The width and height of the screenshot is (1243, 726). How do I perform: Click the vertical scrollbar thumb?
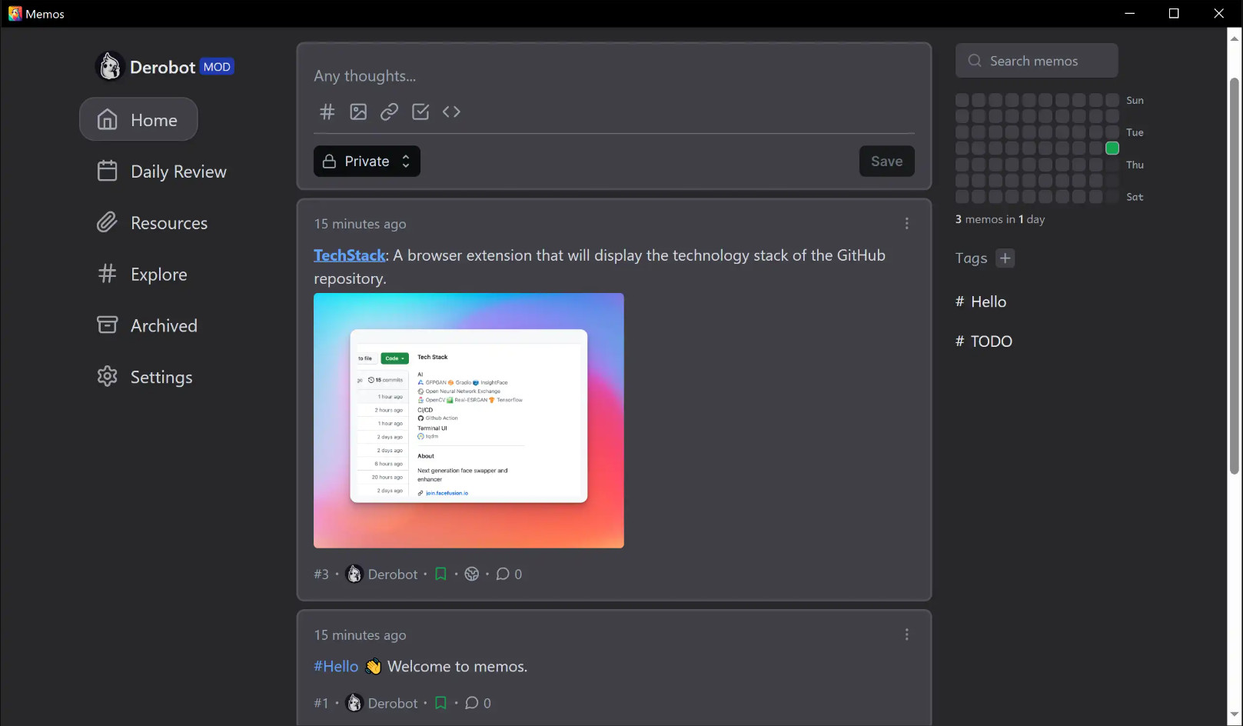pos(1235,275)
